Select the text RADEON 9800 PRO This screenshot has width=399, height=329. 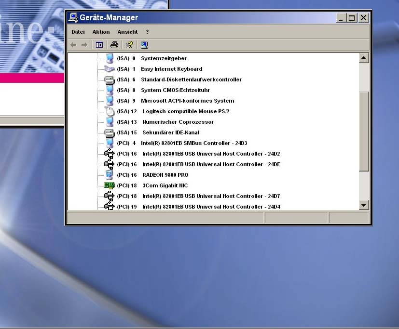pos(165,175)
